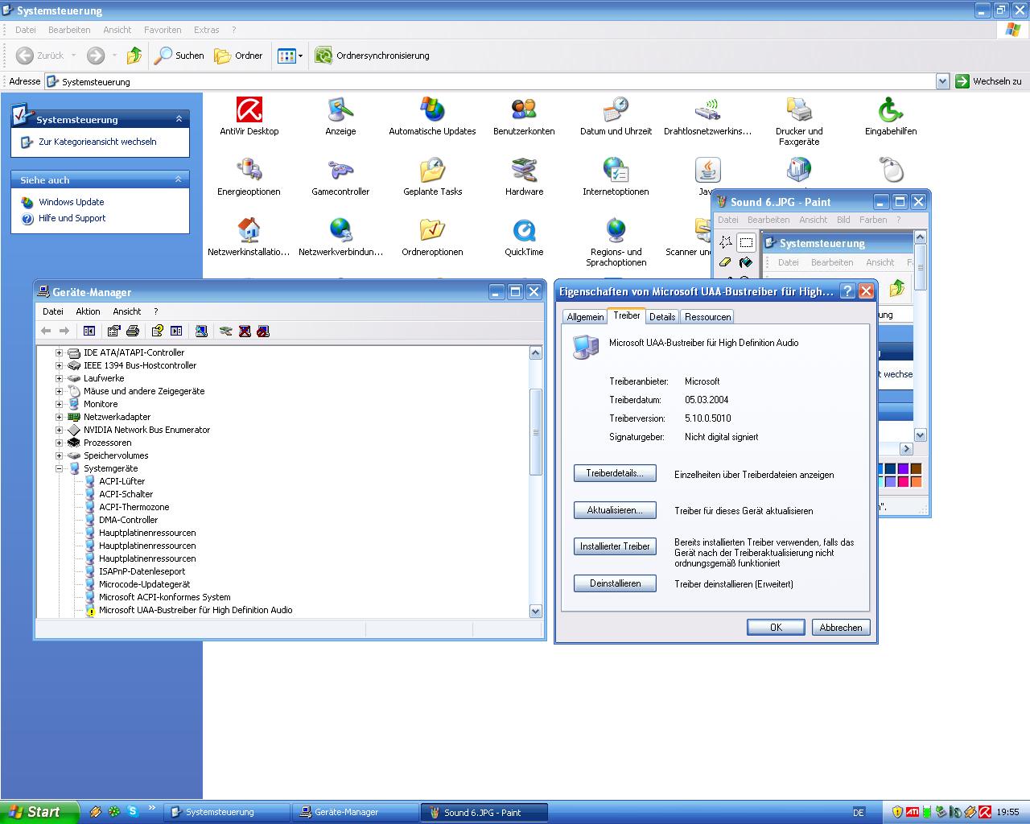The height and width of the screenshot is (824, 1030).
Task: Click the Aktualisieren... button
Action: coord(615,510)
